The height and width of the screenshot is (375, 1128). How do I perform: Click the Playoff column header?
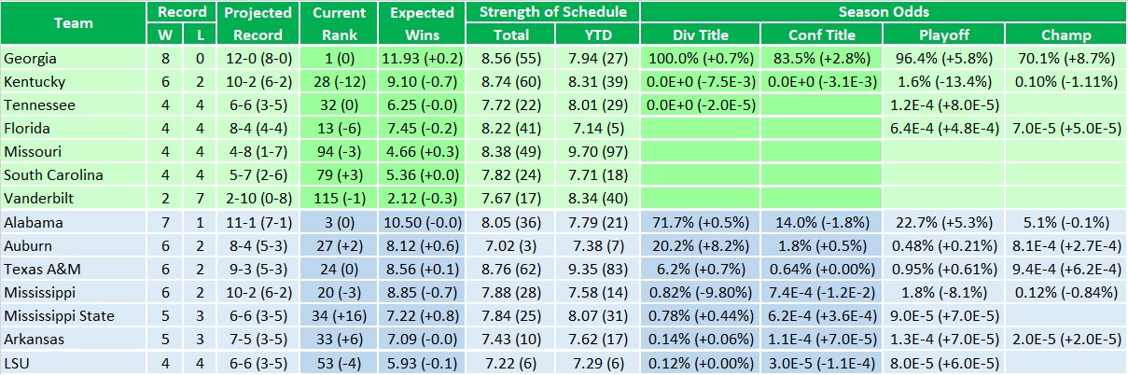(x=944, y=35)
